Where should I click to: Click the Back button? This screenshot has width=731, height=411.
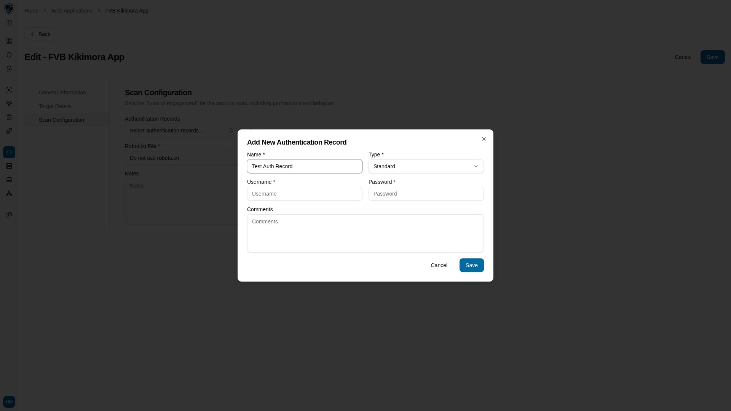click(40, 34)
